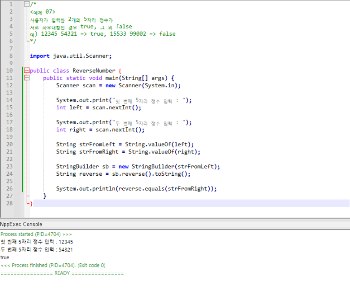Click the 'String strFromLeft' declaration line

point(125,145)
